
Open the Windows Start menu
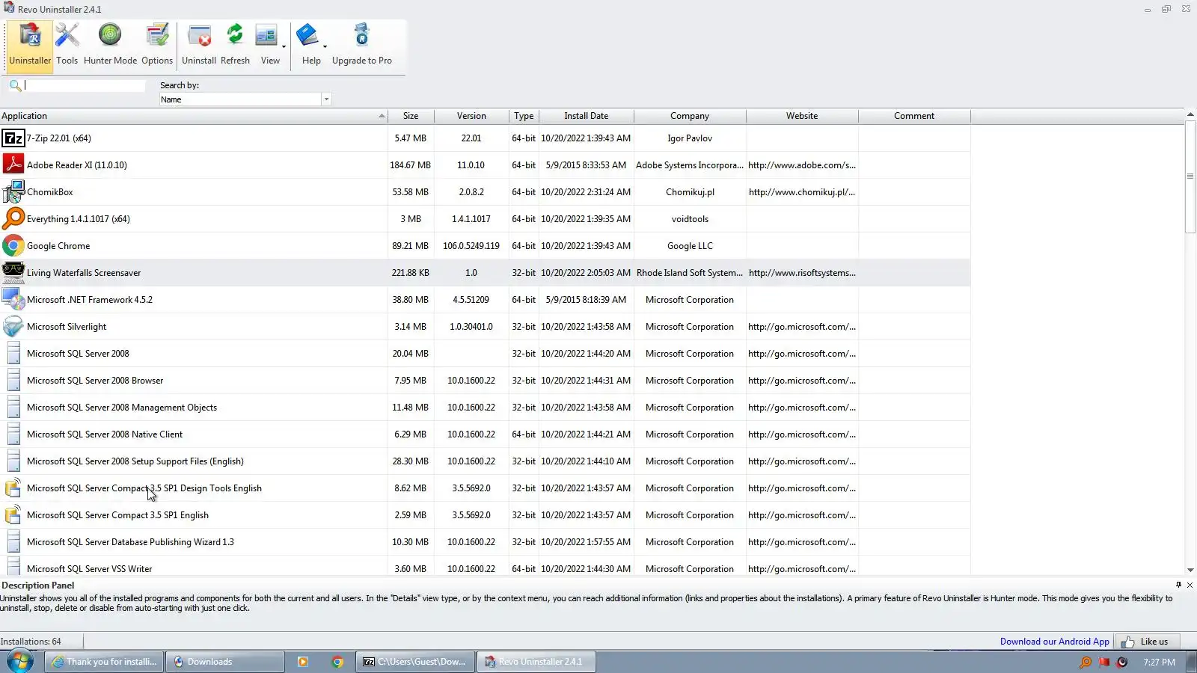(x=19, y=662)
